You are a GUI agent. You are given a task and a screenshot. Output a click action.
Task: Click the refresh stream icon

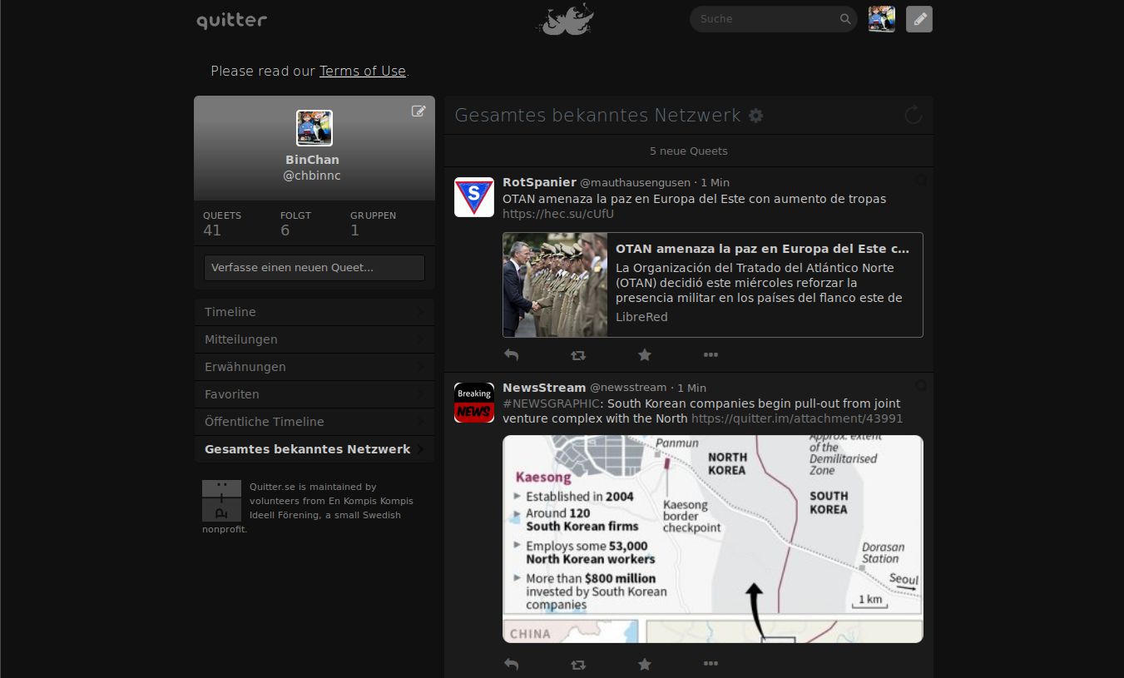(913, 115)
